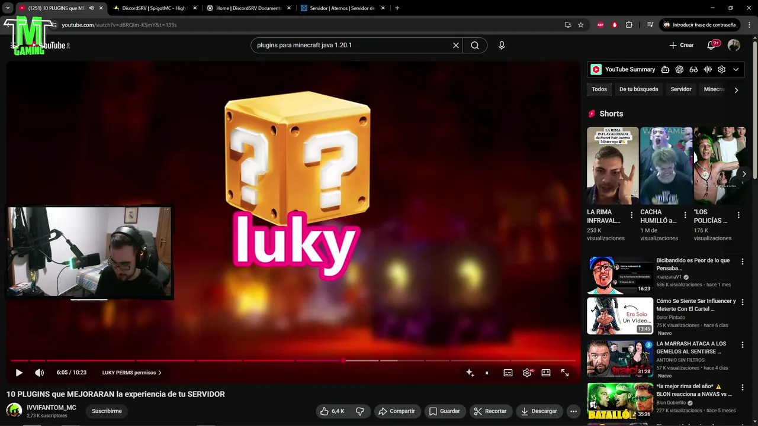The height and width of the screenshot is (426, 758).
Task: Click the ChatGPT icon in YouTube Summary
Action: pos(679,69)
